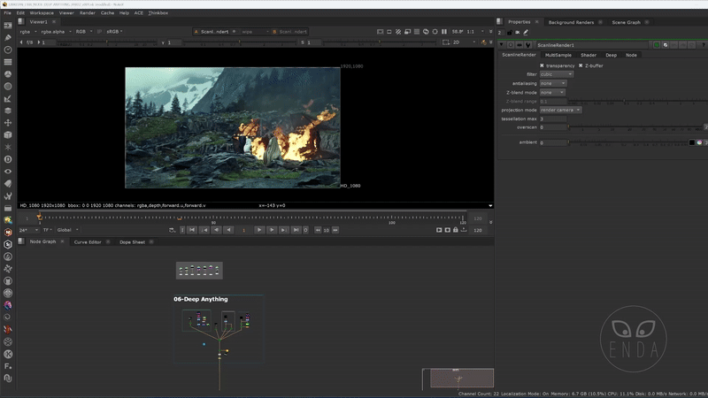Image resolution: width=708 pixels, height=398 pixels.
Task: Disable the Z-buffer checkbox
Action: (581, 65)
